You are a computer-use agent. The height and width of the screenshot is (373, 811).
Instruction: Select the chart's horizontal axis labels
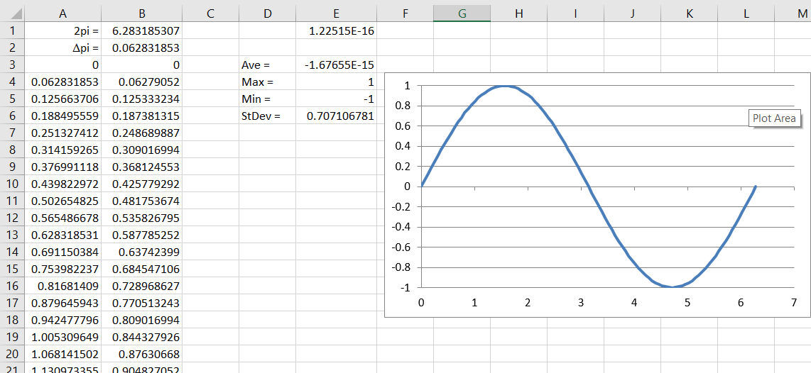click(607, 302)
